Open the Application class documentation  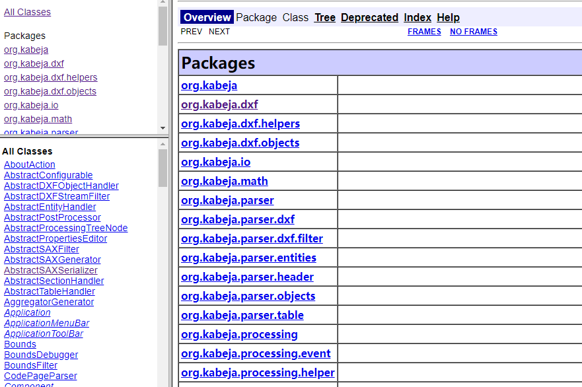pos(27,312)
